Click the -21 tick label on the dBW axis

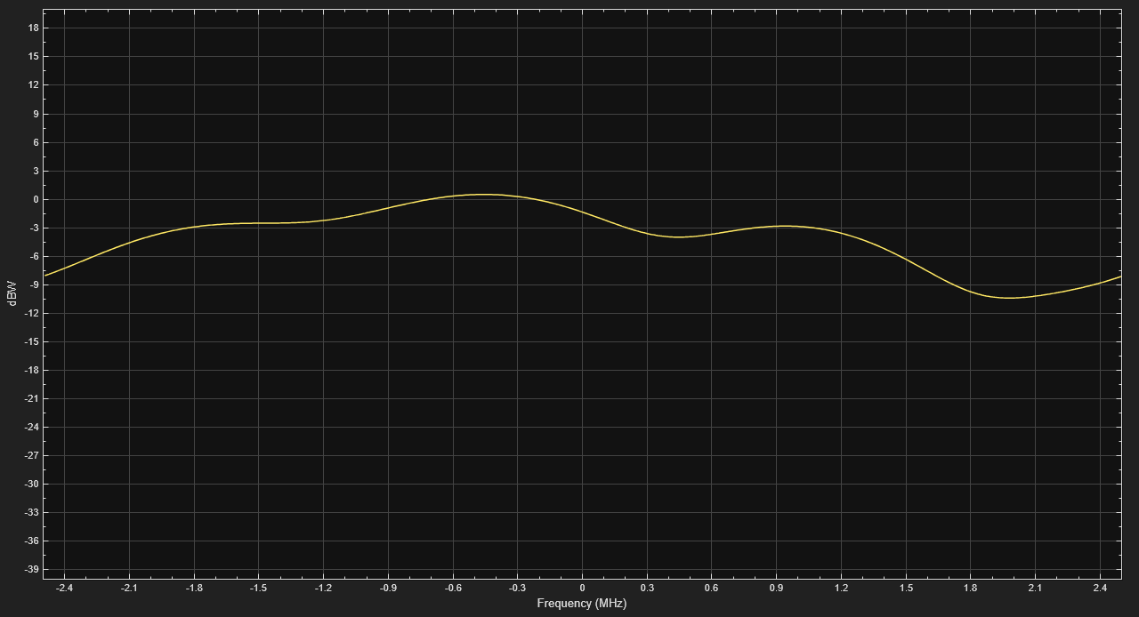31,398
